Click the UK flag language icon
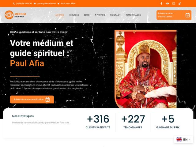196x147 pixels. click(x=179, y=139)
